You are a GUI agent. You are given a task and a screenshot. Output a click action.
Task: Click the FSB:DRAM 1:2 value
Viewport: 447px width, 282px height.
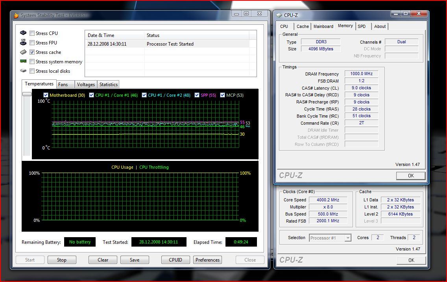point(361,81)
